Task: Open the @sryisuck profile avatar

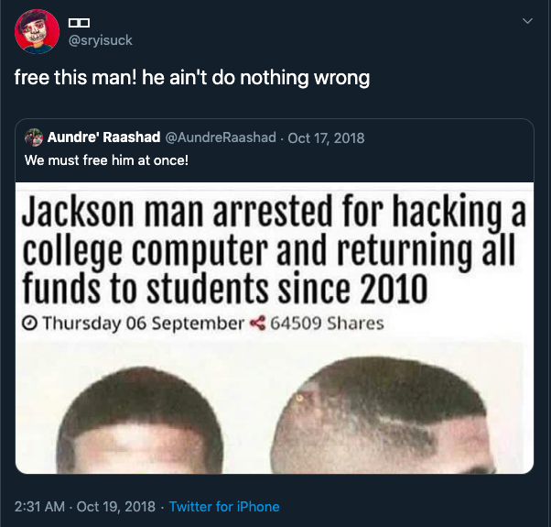Action: (x=37, y=32)
